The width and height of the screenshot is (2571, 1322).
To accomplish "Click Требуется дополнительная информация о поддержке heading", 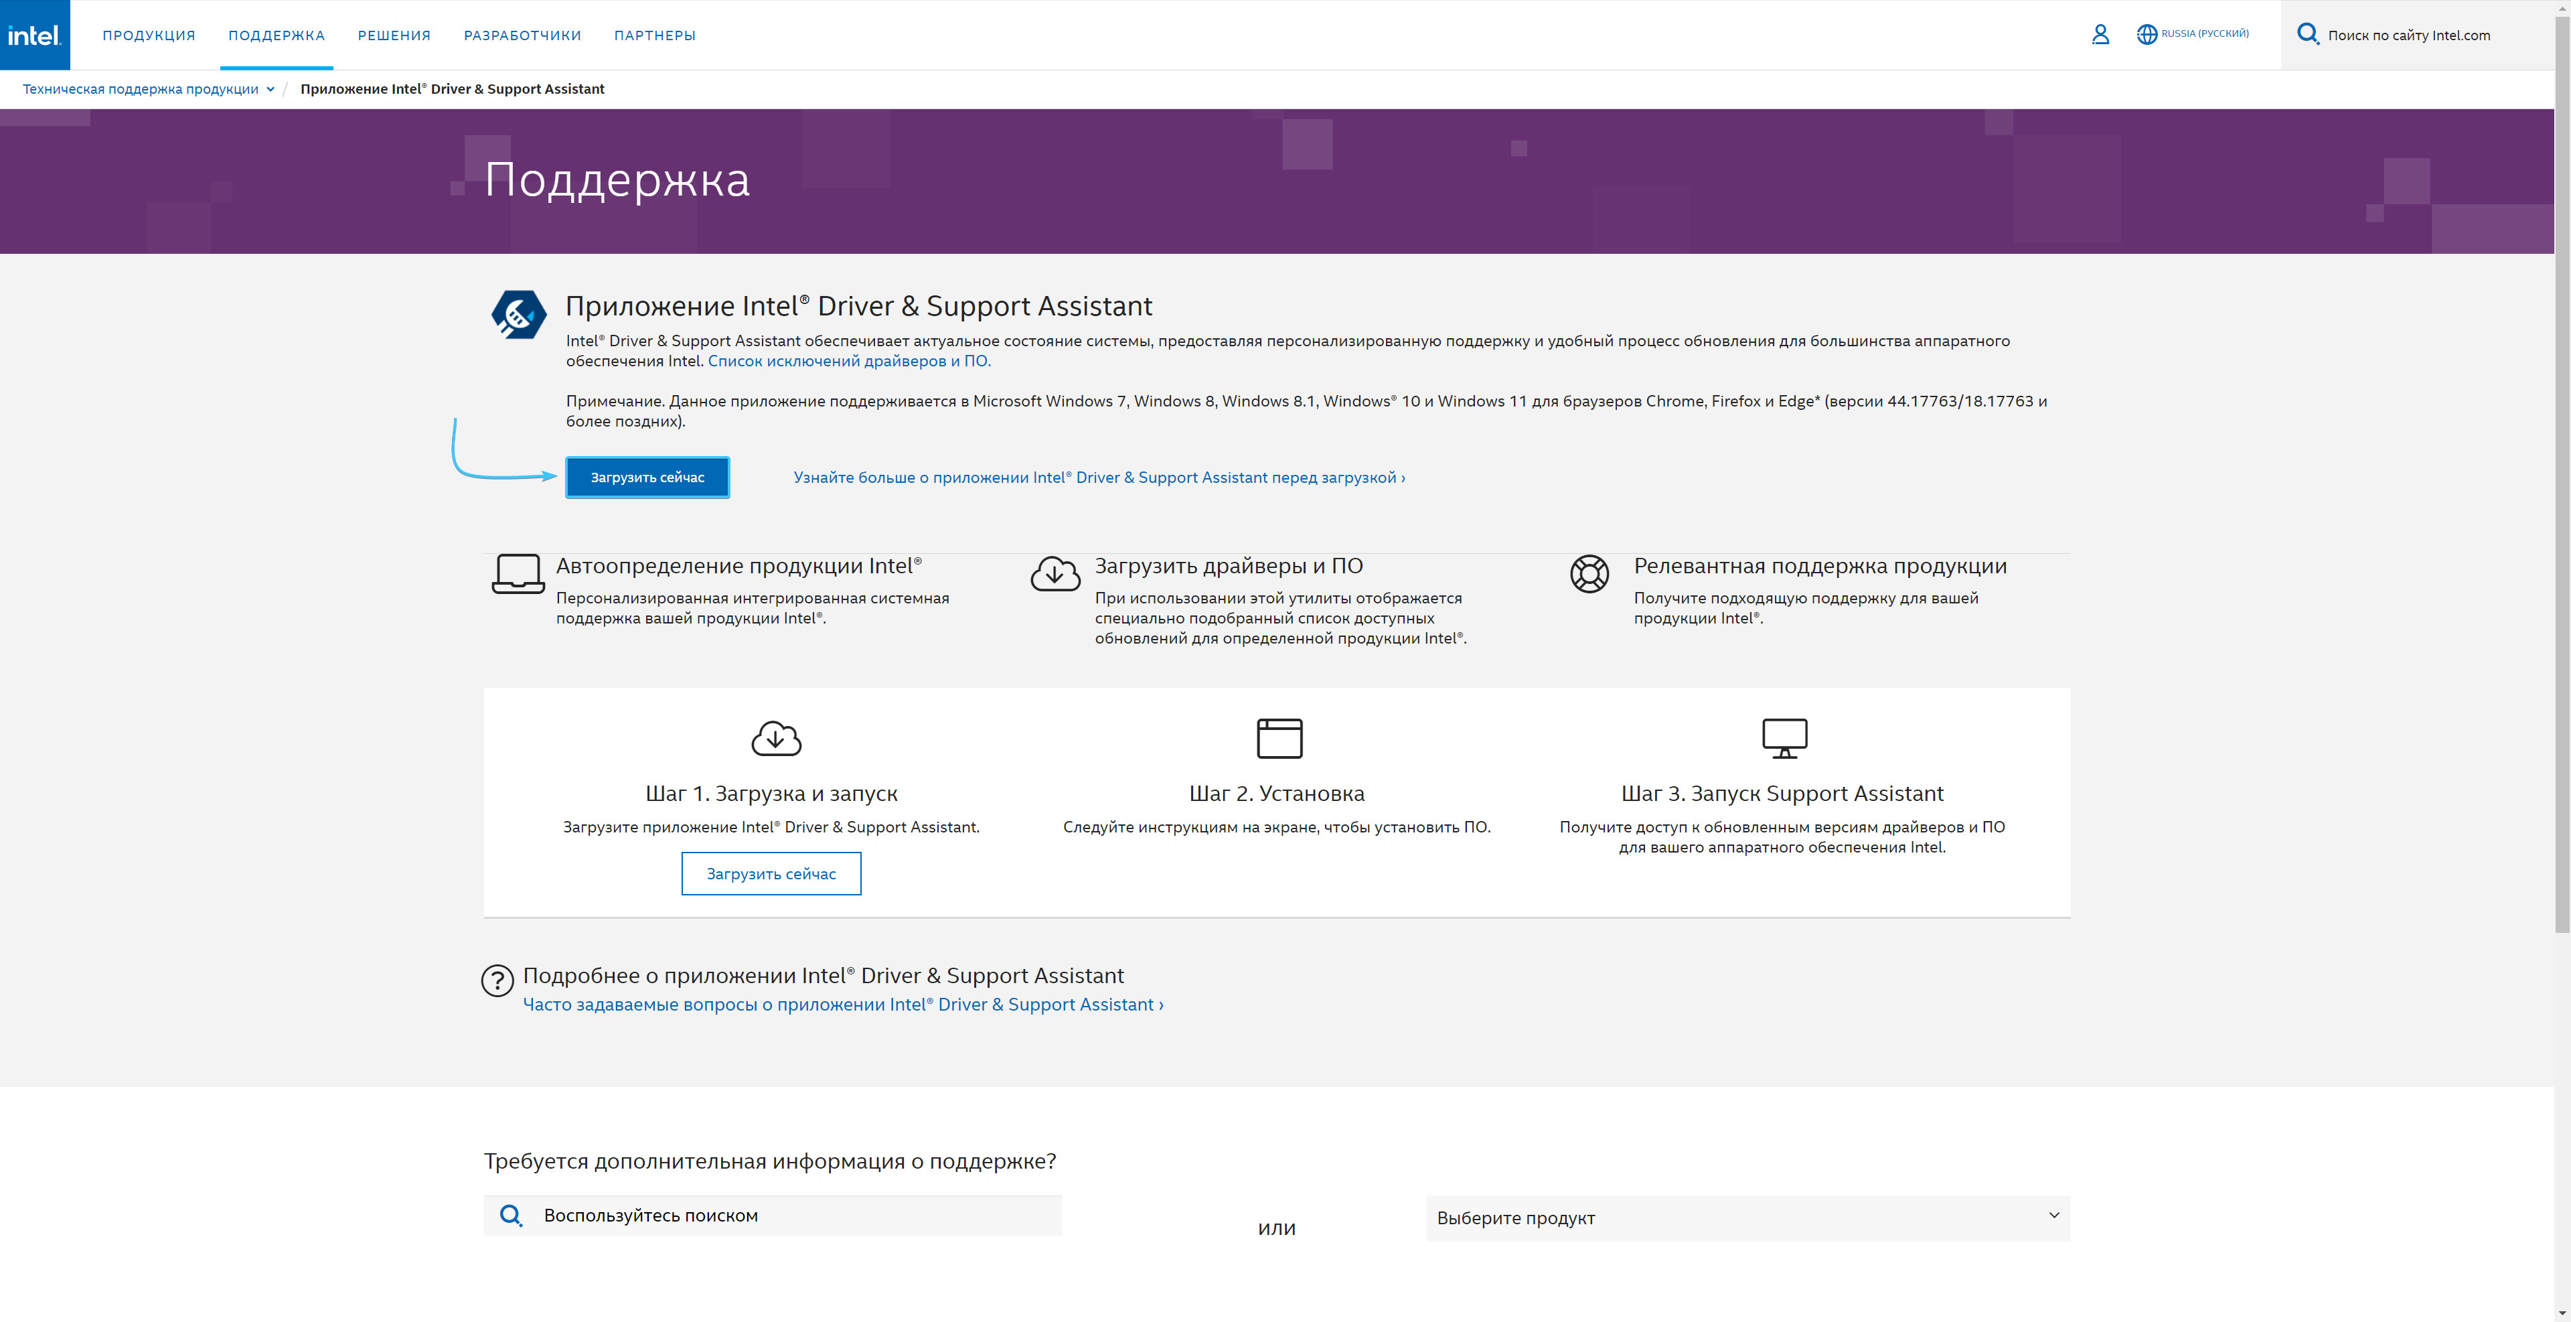I will (x=769, y=1161).
